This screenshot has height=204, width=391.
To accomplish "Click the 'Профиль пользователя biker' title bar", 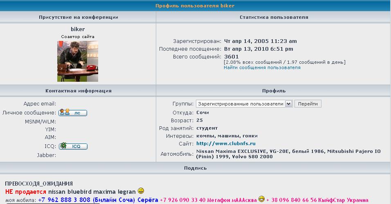I will (x=195, y=6).
